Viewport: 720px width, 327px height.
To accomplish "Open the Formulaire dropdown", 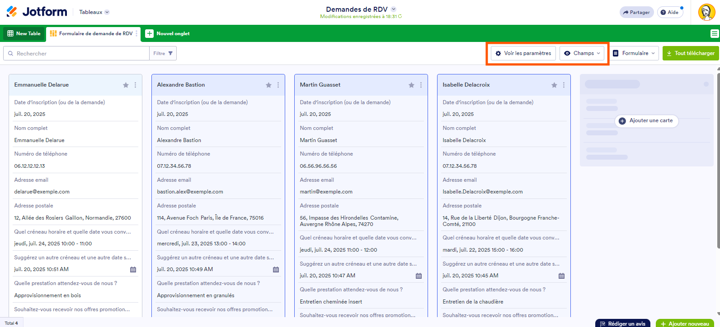I will click(x=634, y=53).
